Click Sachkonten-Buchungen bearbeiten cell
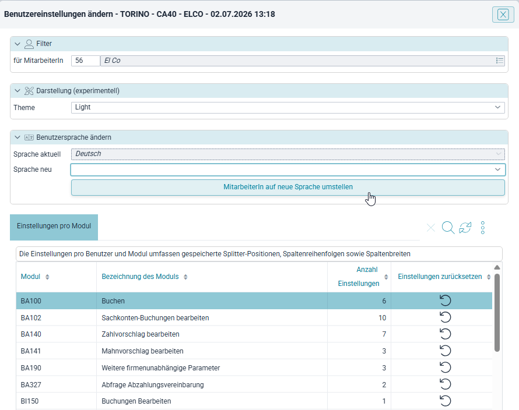This screenshot has height=410, width=519. click(x=212, y=318)
